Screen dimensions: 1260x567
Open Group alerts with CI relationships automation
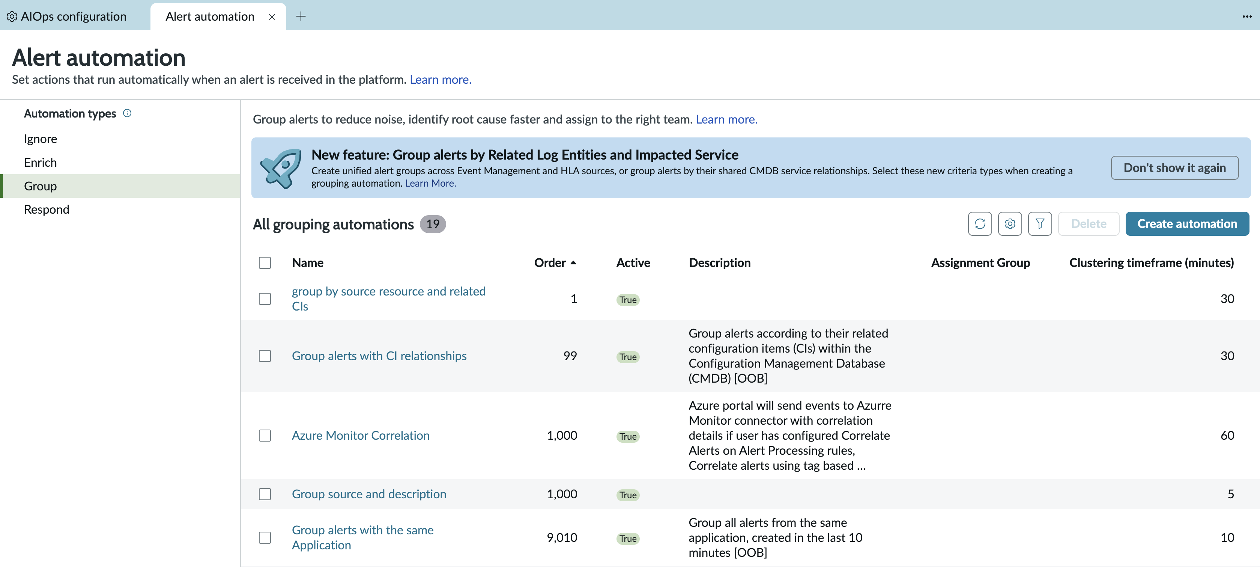[x=379, y=356]
